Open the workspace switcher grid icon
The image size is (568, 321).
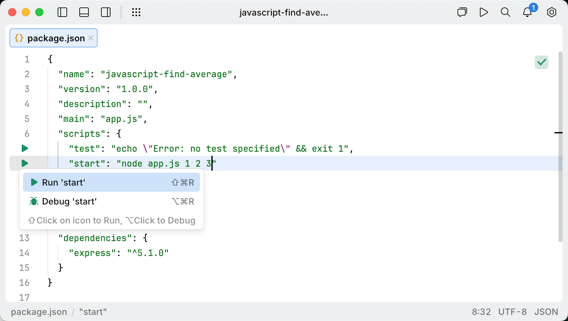click(x=136, y=12)
